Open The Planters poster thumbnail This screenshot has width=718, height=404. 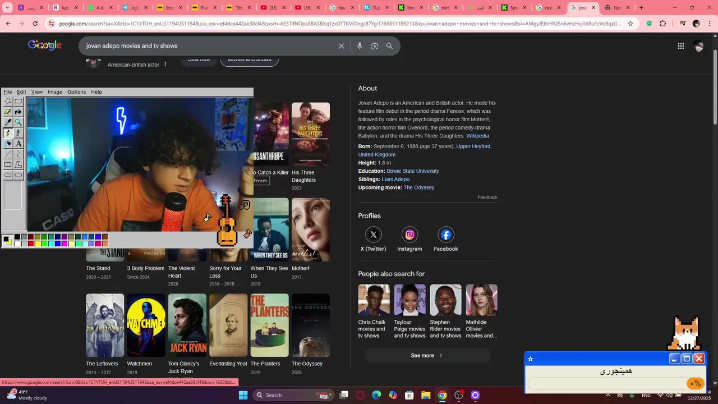pyautogui.click(x=269, y=325)
